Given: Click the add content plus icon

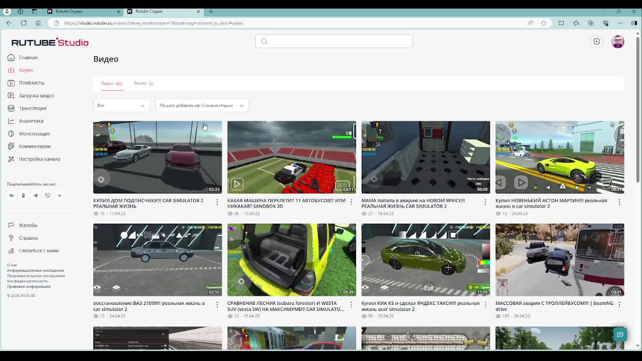Looking at the screenshot, I should tap(596, 42).
